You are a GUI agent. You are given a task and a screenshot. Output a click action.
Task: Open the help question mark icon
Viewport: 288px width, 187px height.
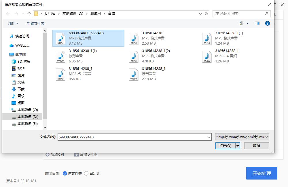point(268,23)
